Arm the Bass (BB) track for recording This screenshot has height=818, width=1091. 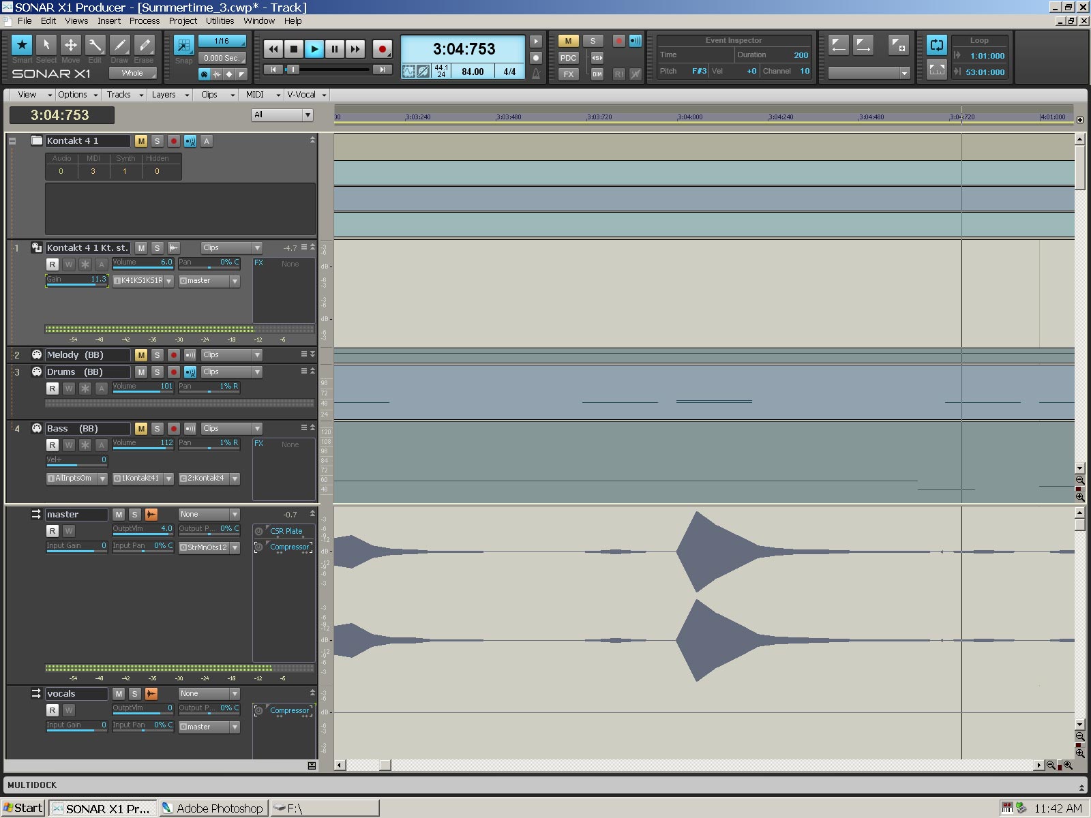coord(174,429)
